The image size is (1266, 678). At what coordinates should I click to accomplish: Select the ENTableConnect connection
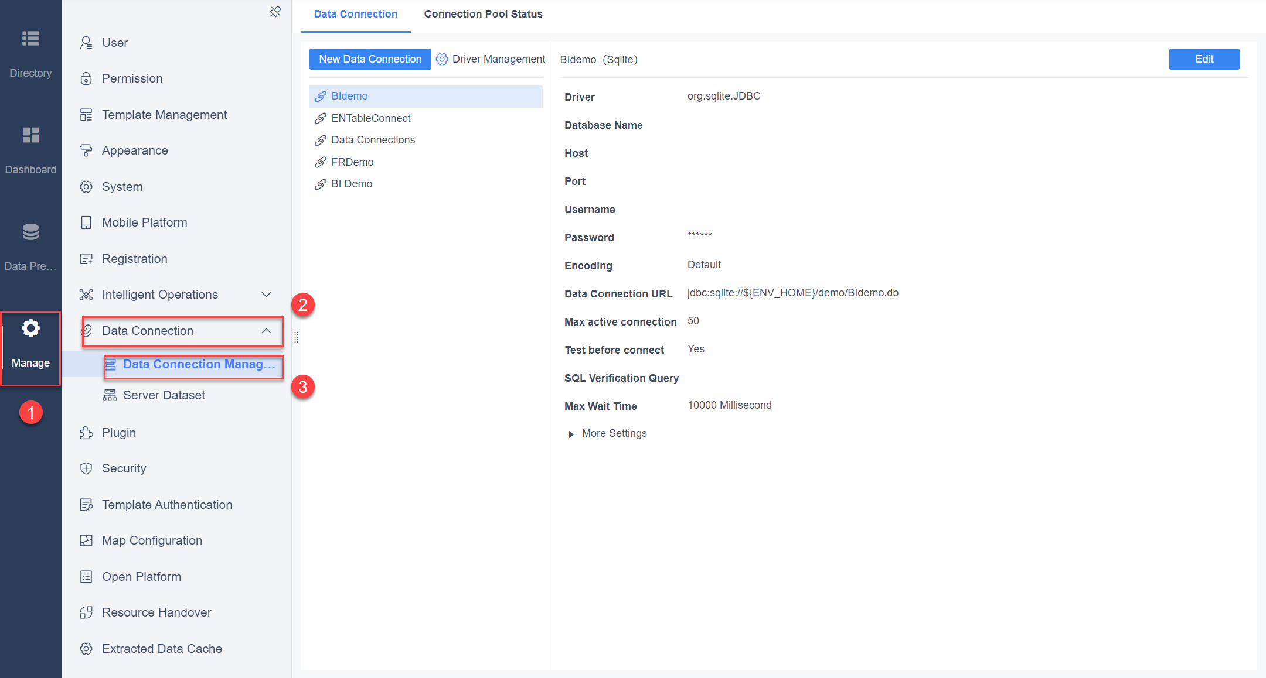coord(426,118)
